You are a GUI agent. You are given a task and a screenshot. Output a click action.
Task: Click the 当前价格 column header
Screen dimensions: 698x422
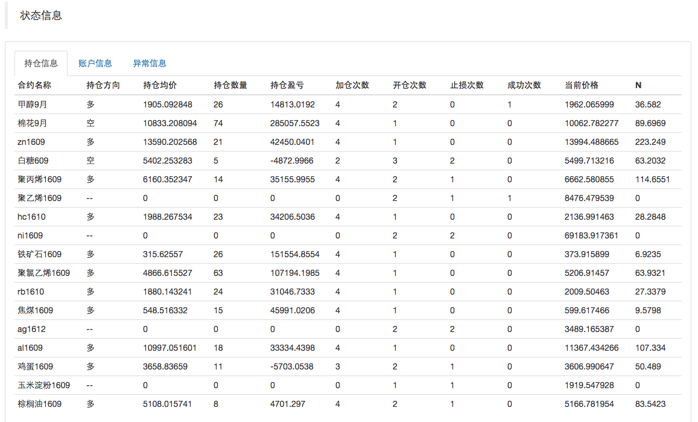tap(582, 85)
